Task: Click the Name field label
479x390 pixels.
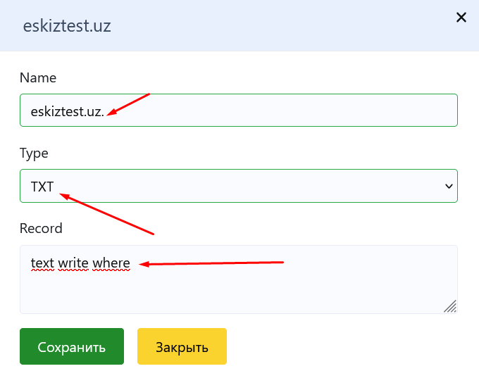Action: [x=38, y=77]
